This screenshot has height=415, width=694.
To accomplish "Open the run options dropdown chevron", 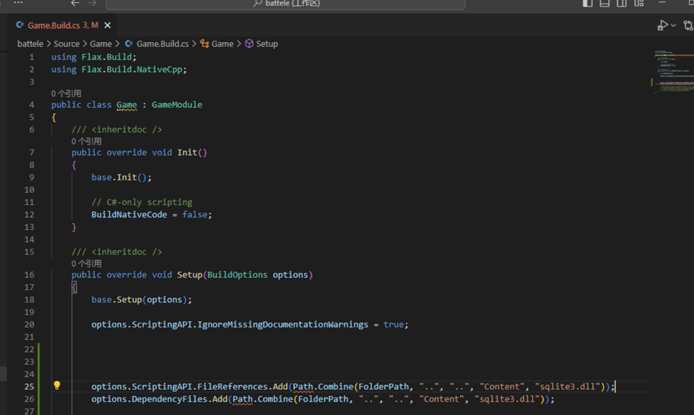I will pyautogui.click(x=672, y=24).
